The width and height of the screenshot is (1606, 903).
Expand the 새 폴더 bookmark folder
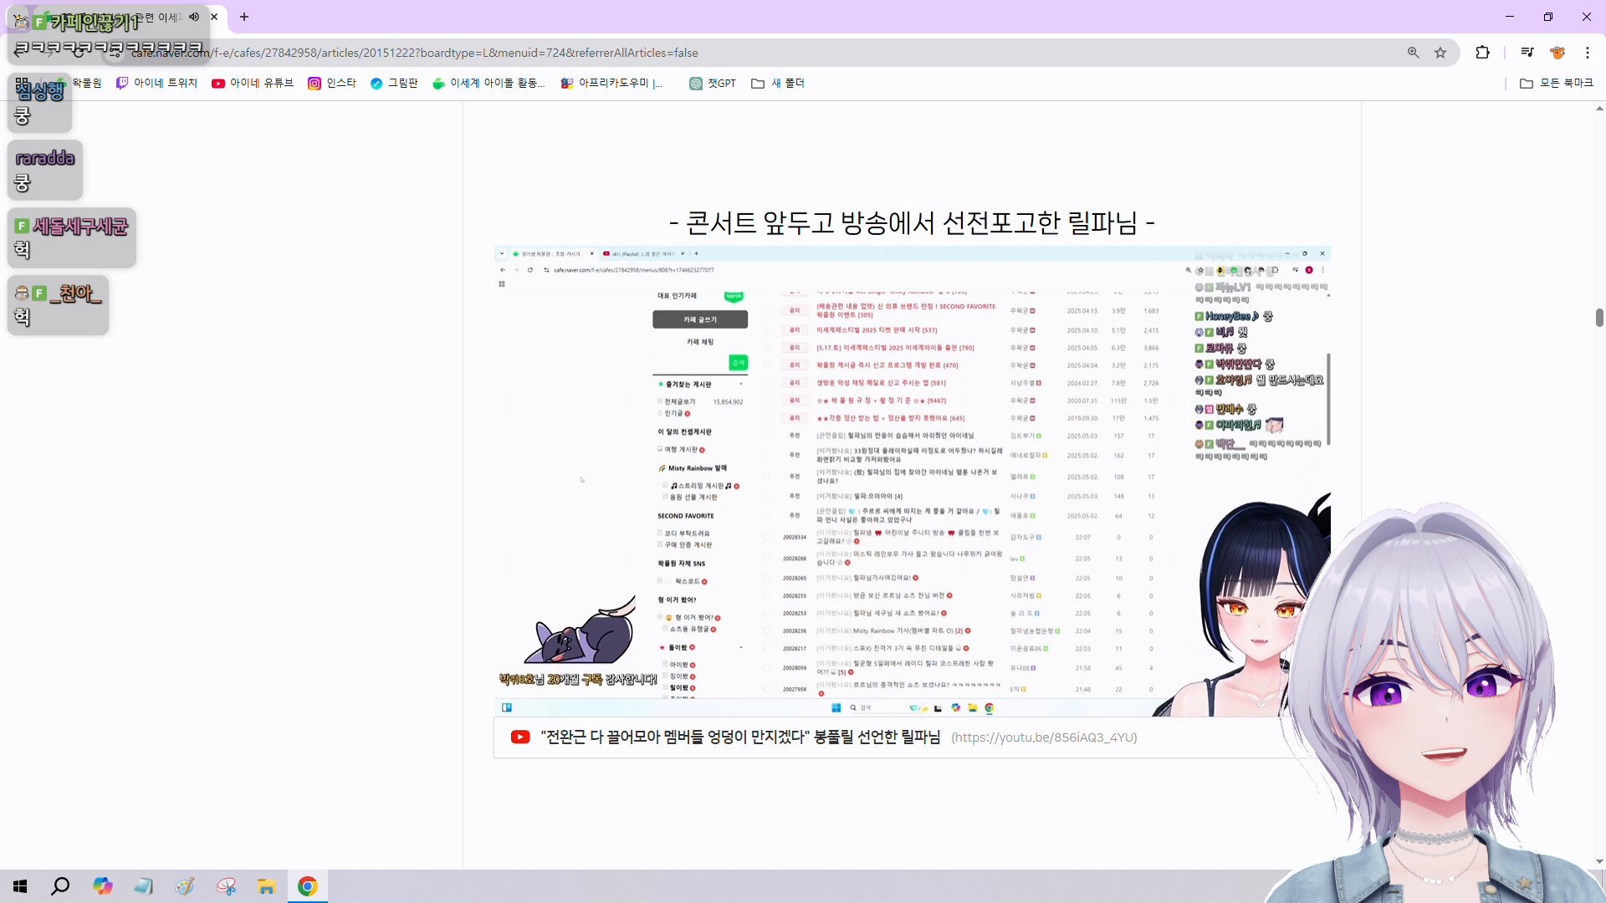[778, 83]
